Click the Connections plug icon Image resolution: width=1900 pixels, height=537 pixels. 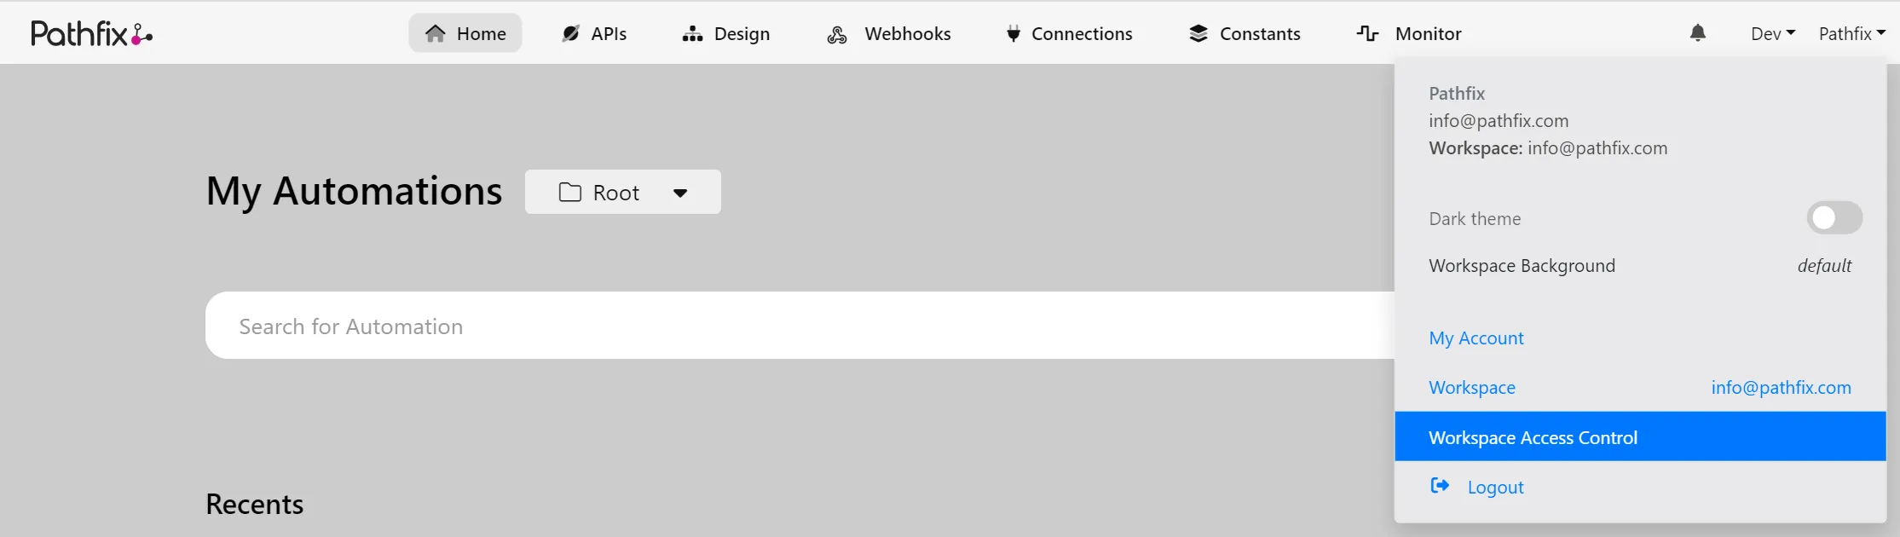coord(1014,33)
